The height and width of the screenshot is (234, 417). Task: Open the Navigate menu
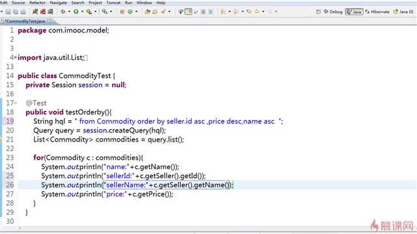coord(59,3)
